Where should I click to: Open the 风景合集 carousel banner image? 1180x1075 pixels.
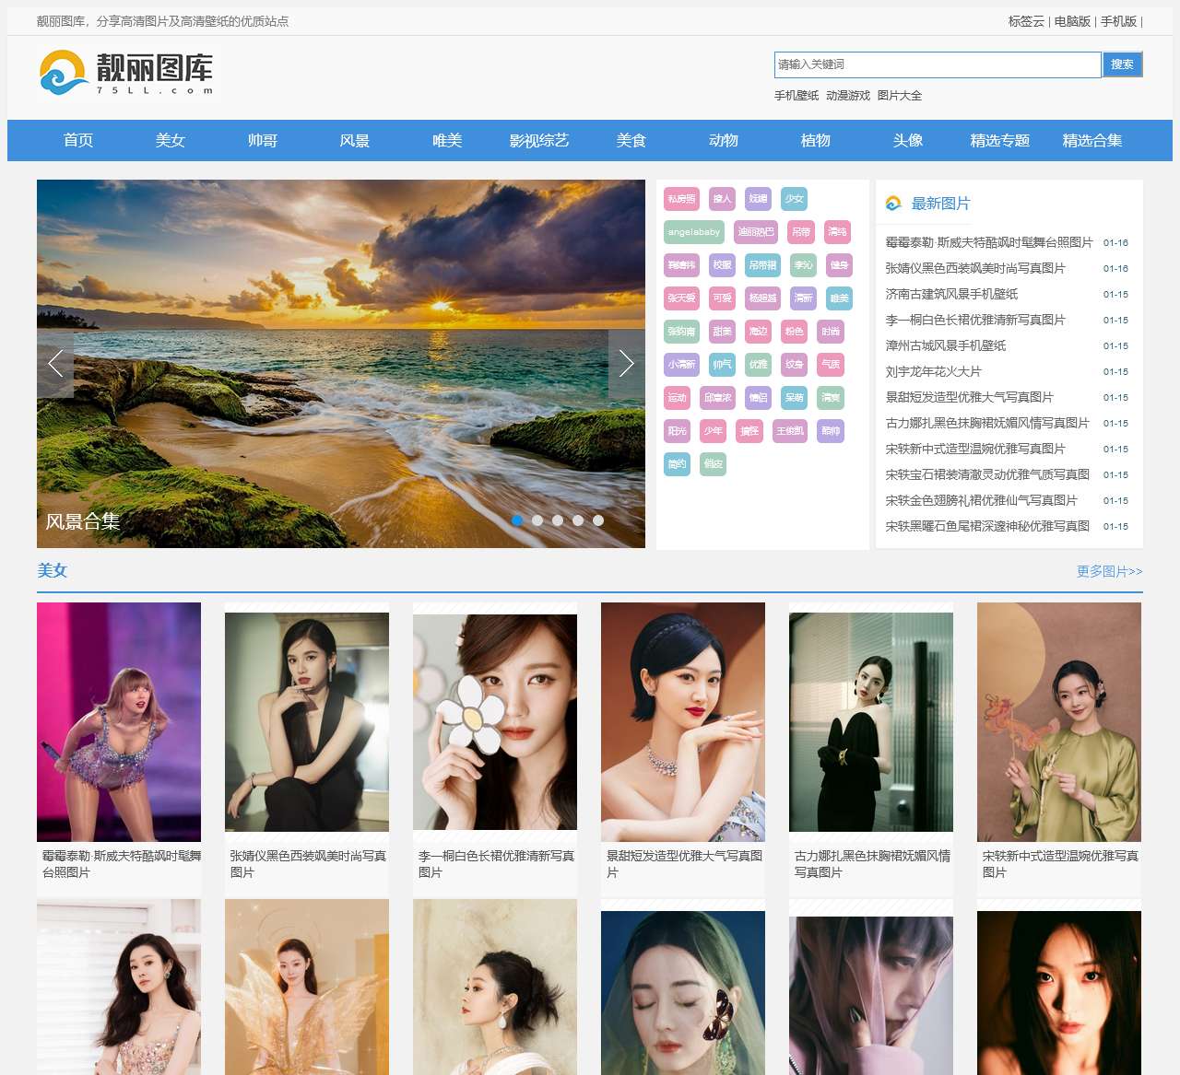(341, 364)
